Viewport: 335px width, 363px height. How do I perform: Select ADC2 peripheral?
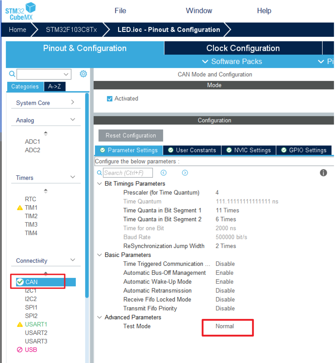click(x=32, y=150)
